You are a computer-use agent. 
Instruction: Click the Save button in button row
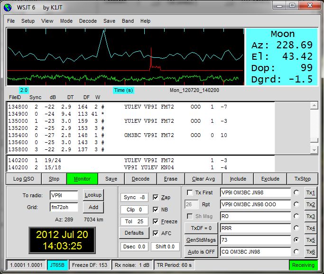pyautogui.click(x=111, y=179)
